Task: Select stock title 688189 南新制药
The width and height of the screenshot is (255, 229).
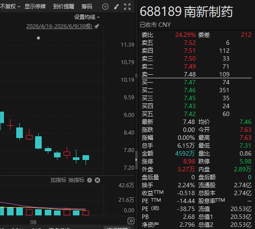Action: click(186, 11)
